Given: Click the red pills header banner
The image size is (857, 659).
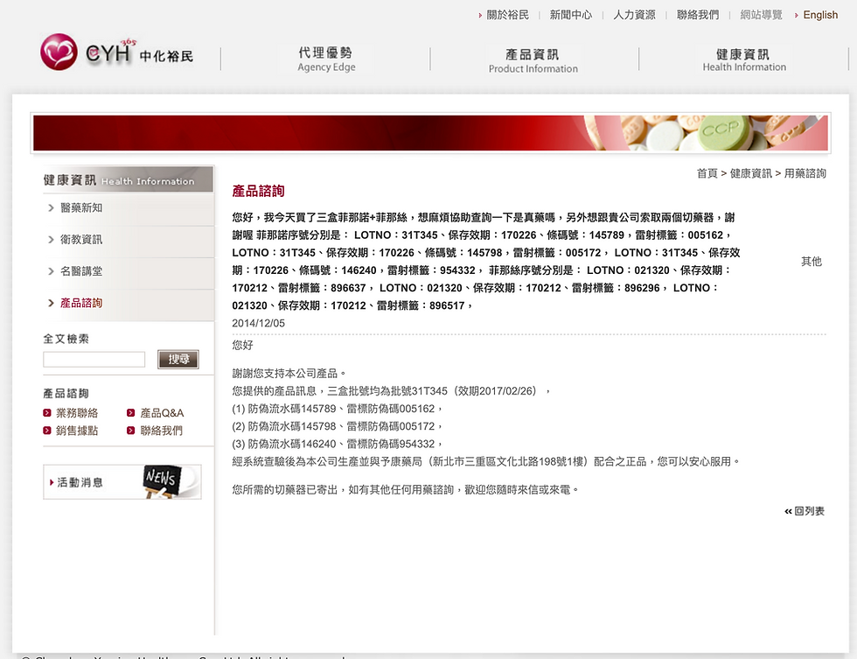Looking at the screenshot, I should click(430, 133).
